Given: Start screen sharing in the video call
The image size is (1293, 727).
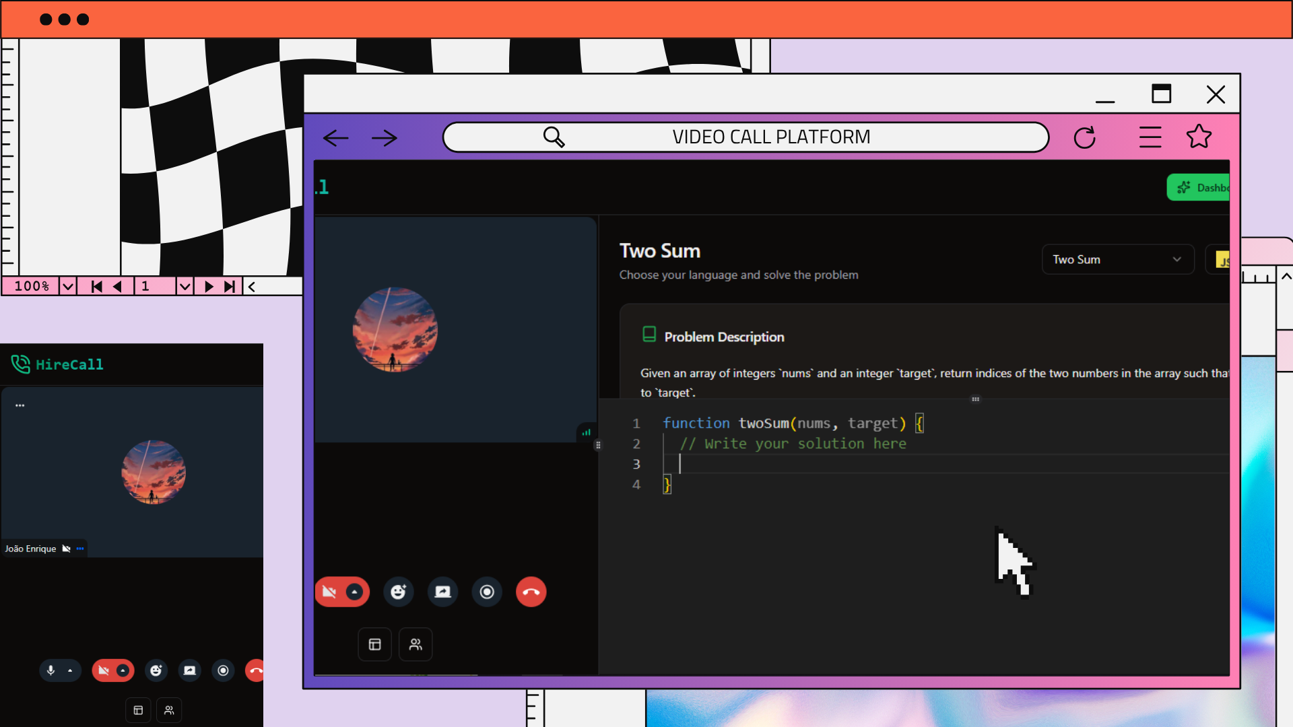Looking at the screenshot, I should click(442, 592).
